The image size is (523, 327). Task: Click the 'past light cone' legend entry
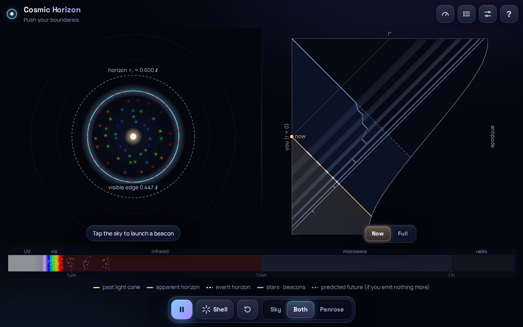point(117,287)
